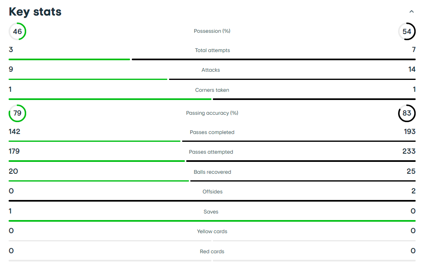This screenshot has height=268, width=421.
Task: Click the Yellow cards label
Action: pyautogui.click(x=212, y=232)
